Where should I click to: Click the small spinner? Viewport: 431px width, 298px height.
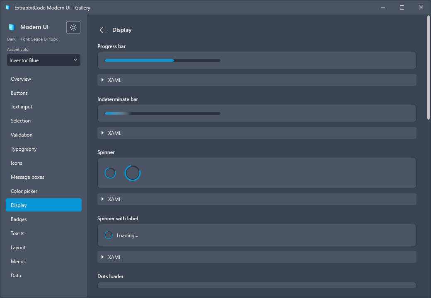pyautogui.click(x=110, y=173)
